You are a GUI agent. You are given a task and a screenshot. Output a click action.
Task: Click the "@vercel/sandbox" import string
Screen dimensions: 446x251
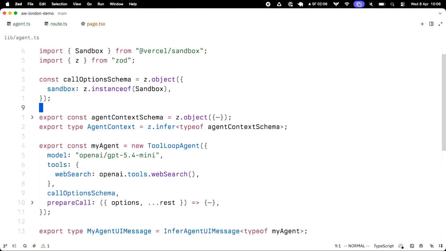pos(169,51)
